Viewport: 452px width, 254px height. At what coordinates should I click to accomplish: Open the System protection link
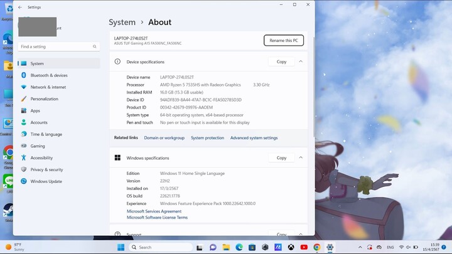tap(208, 138)
